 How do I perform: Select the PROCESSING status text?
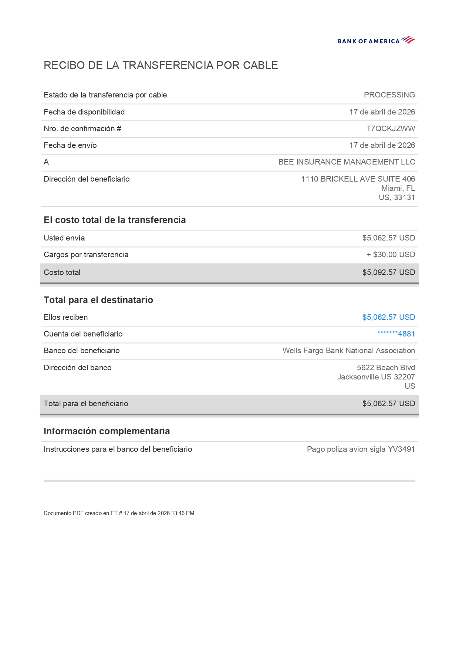[x=389, y=95]
